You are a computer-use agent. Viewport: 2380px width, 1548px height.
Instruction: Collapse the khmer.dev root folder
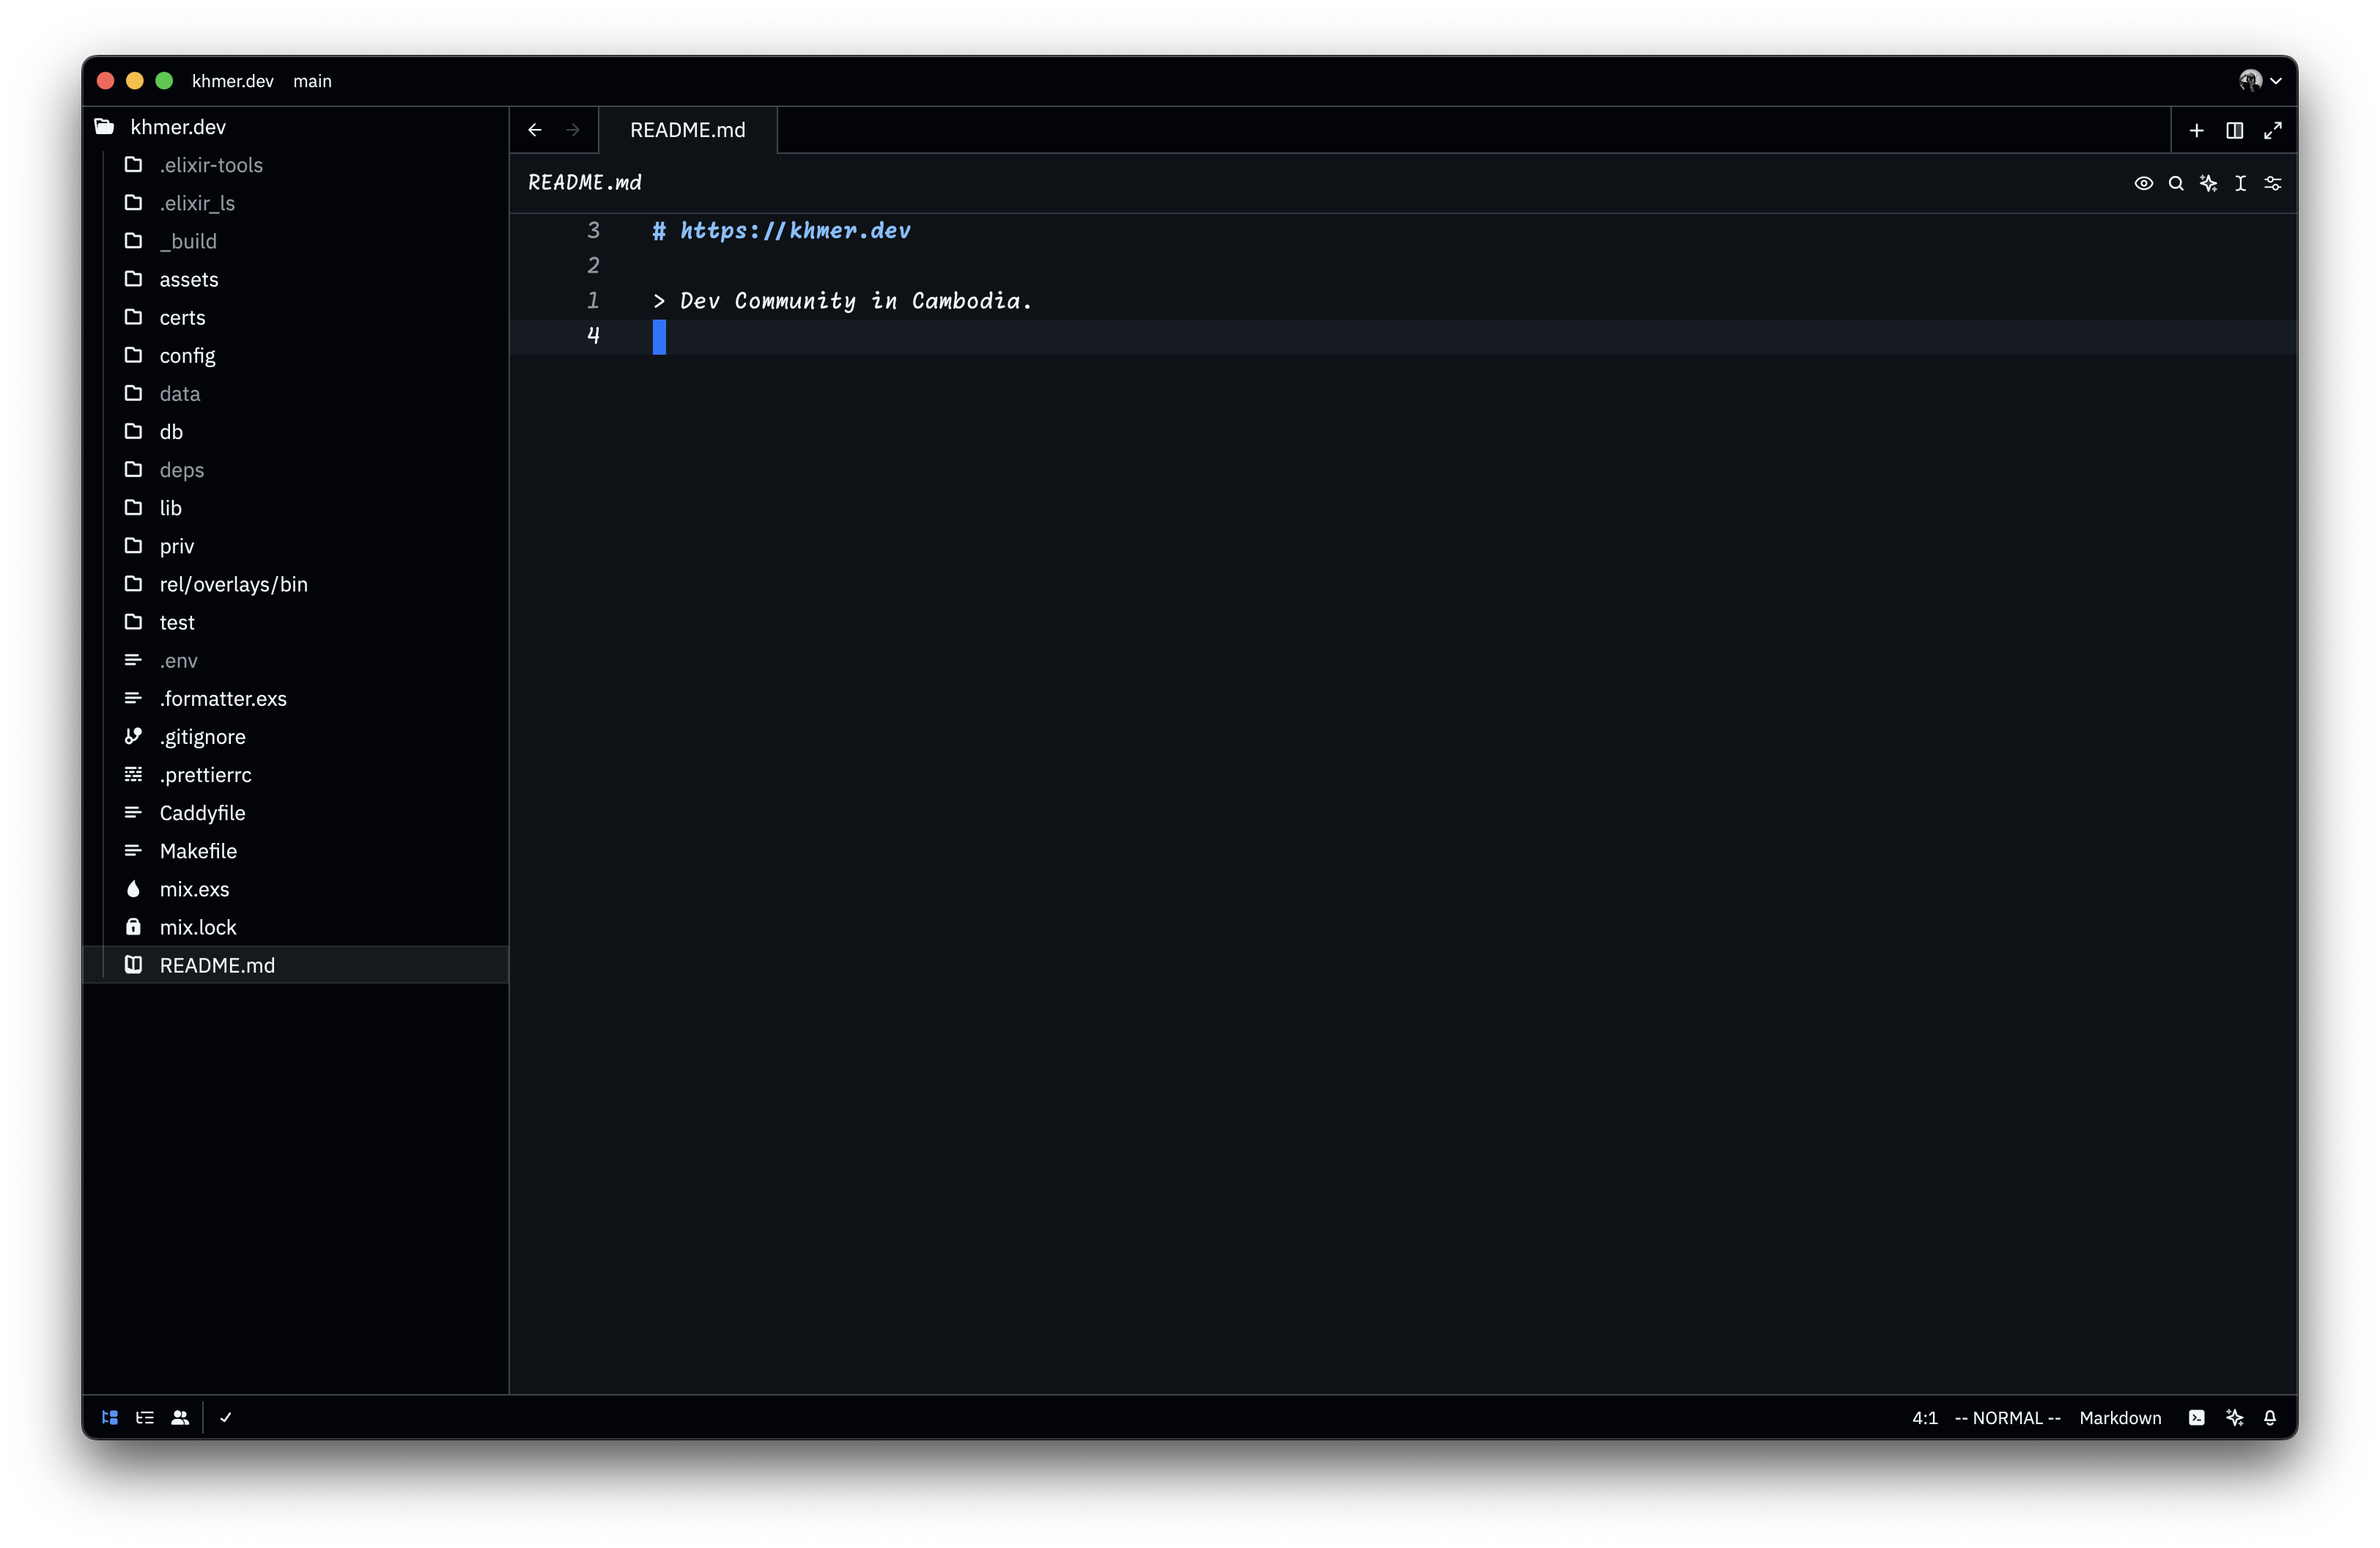296,127
